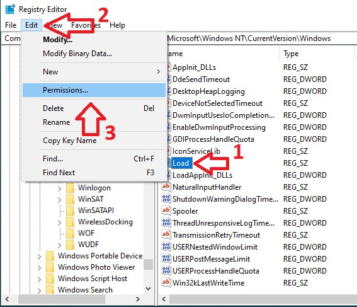357x307 pixels.
Task: Click the tree pane horizontal scrollbar thumb
Action: pyautogui.click(x=62, y=299)
